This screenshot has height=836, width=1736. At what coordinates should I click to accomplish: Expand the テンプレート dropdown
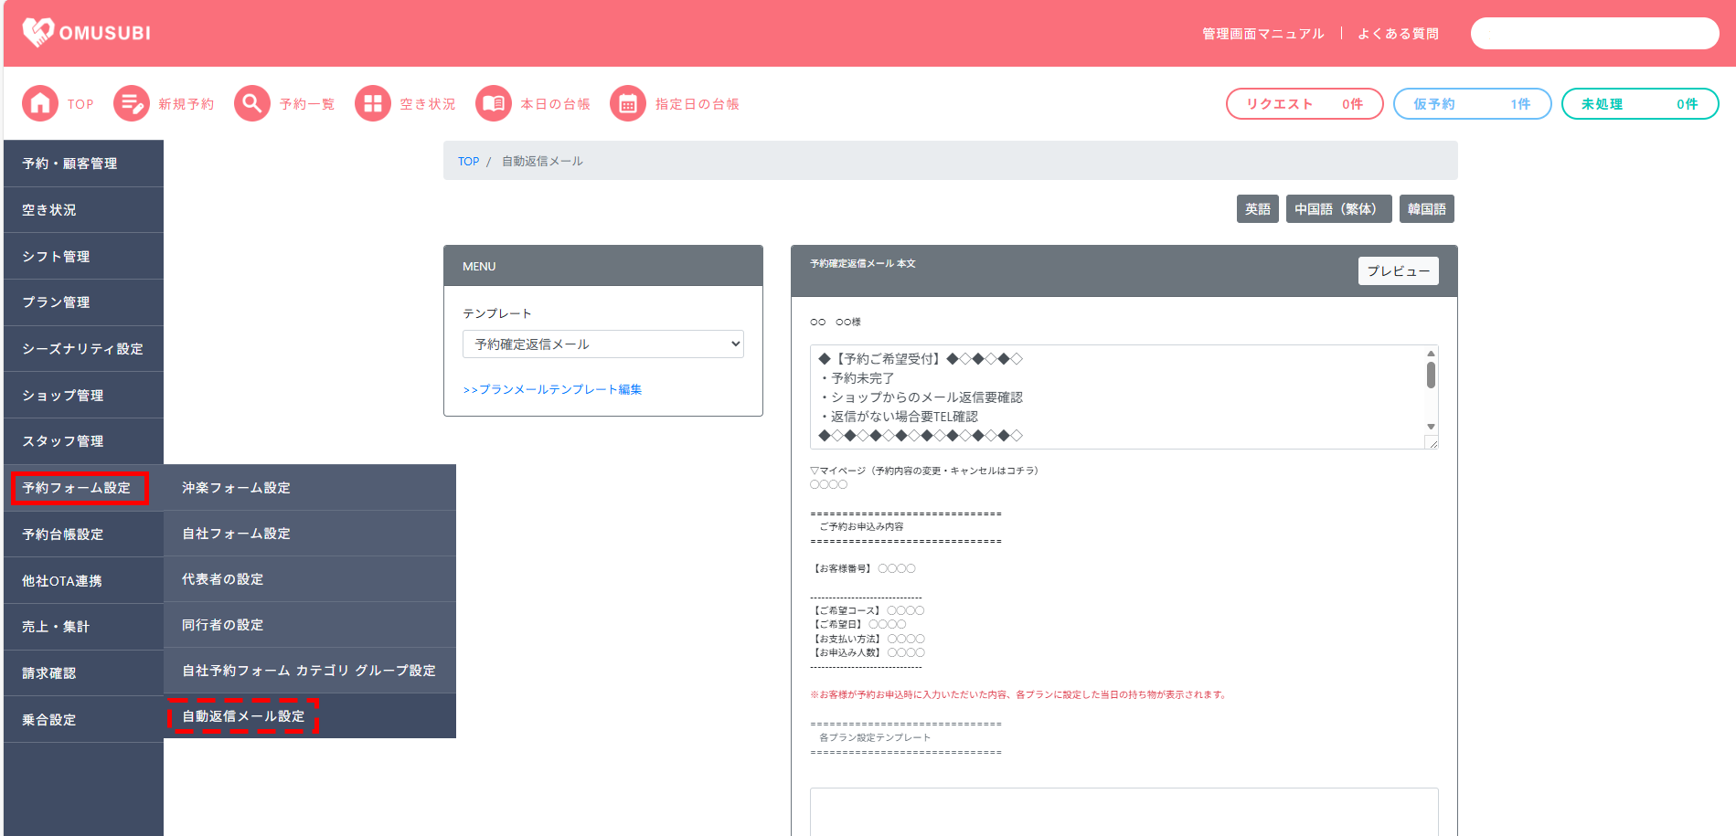[x=602, y=344]
